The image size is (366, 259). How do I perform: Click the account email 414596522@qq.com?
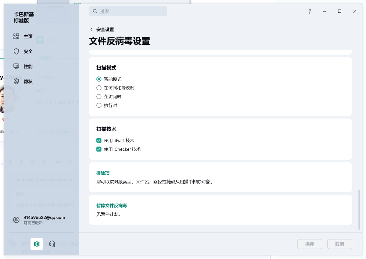tap(44, 218)
